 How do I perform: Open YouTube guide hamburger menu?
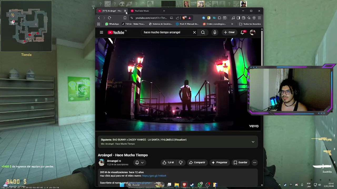101,32
